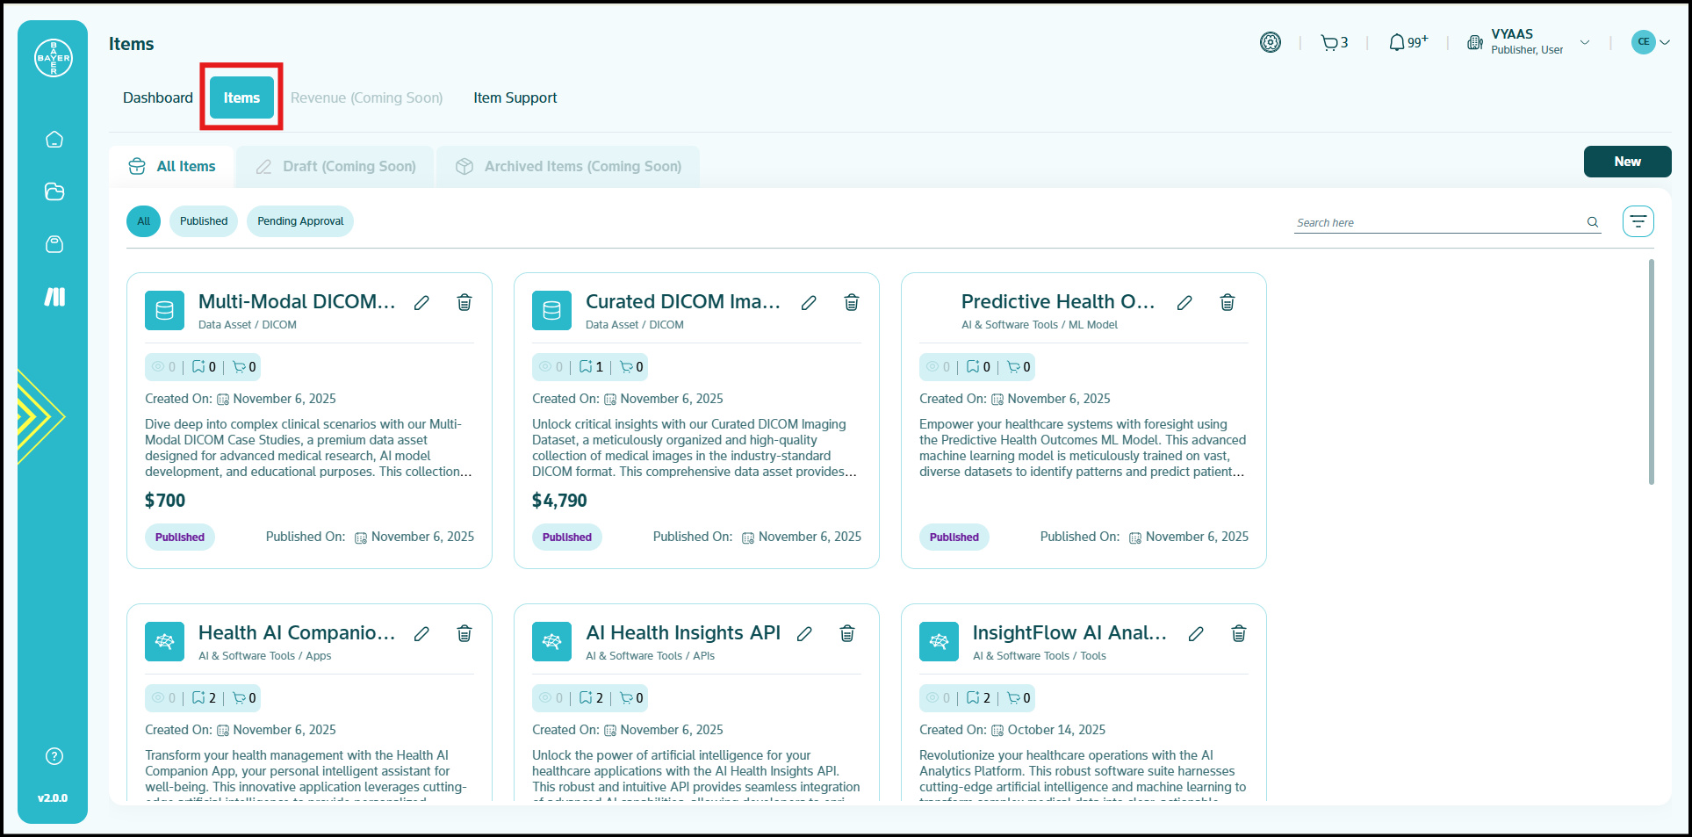This screenshot has width=1692, height=837.
Task: Expand the VYAAS organization dropdown
Action: tap(1584, 42)
